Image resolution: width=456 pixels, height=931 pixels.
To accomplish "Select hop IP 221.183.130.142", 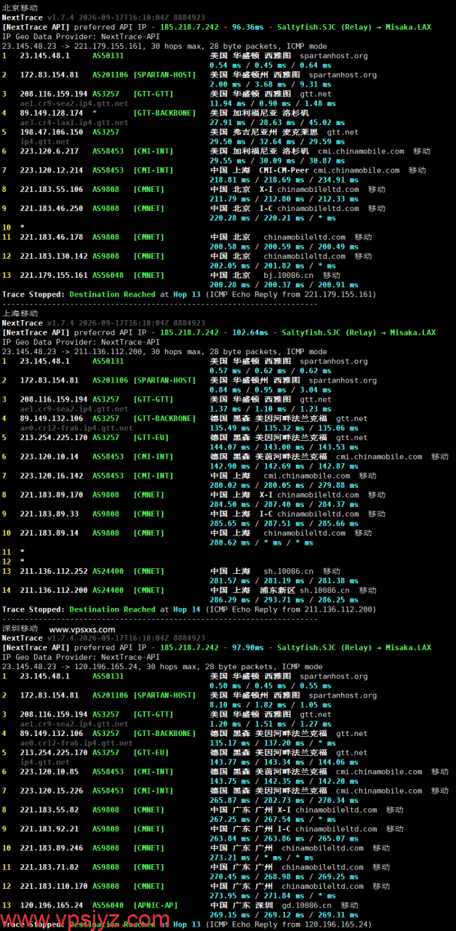I will click(x=54, y=256).
